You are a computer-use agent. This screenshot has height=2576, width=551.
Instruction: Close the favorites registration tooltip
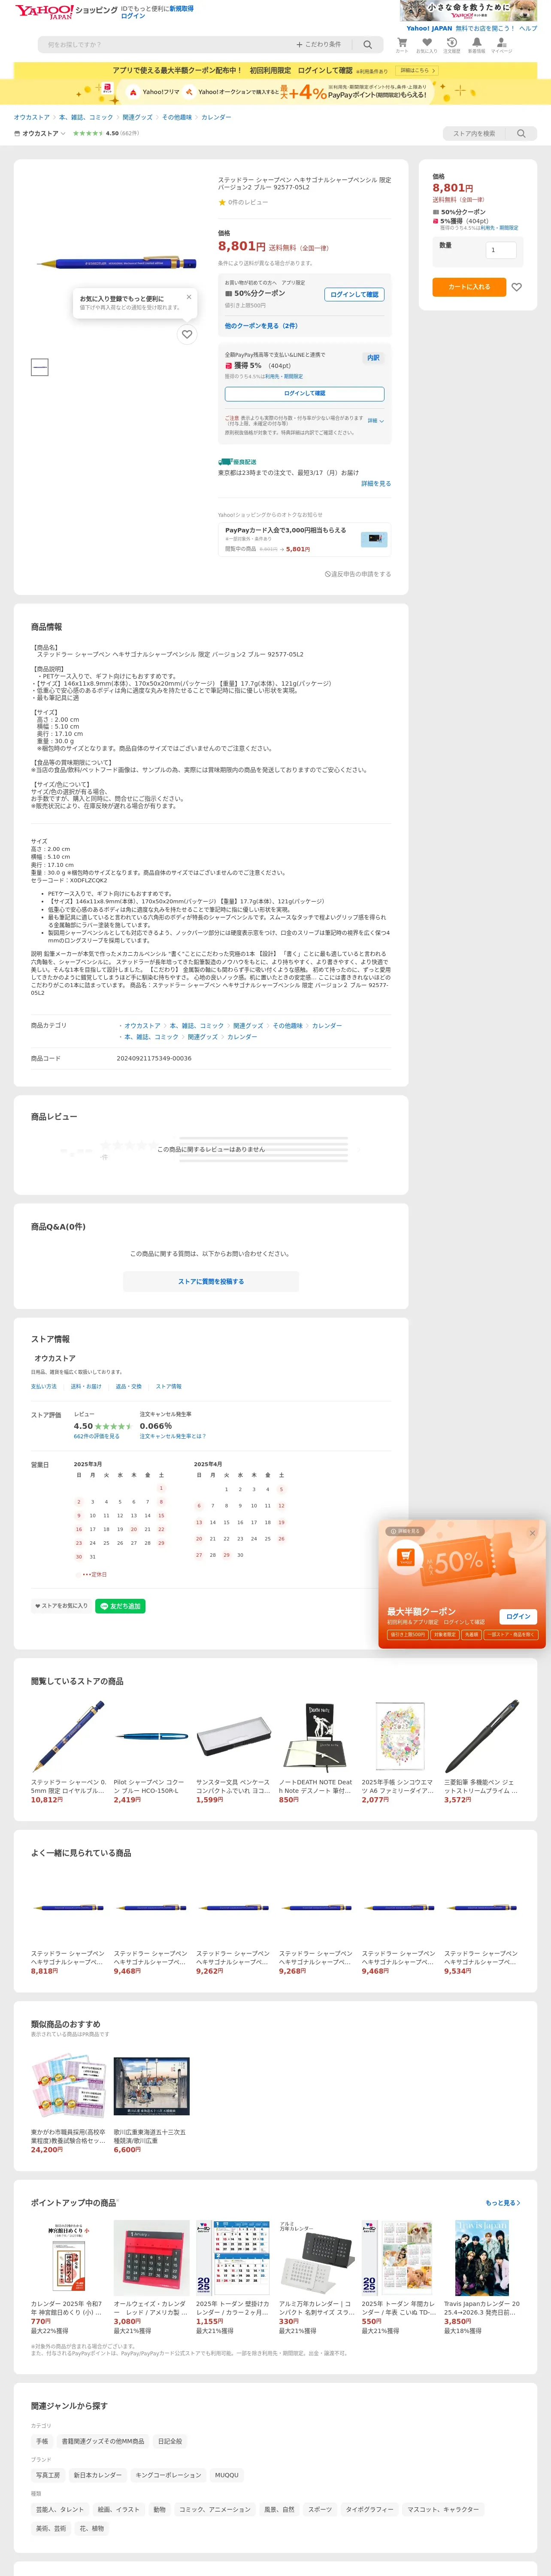click(189, 297)
